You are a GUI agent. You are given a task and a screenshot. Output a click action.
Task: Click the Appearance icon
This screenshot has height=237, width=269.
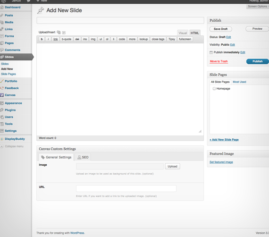coord(2,103)
